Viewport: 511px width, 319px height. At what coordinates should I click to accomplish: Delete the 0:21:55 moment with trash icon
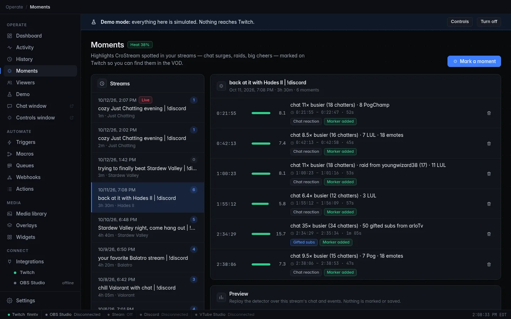pos(489,113)
